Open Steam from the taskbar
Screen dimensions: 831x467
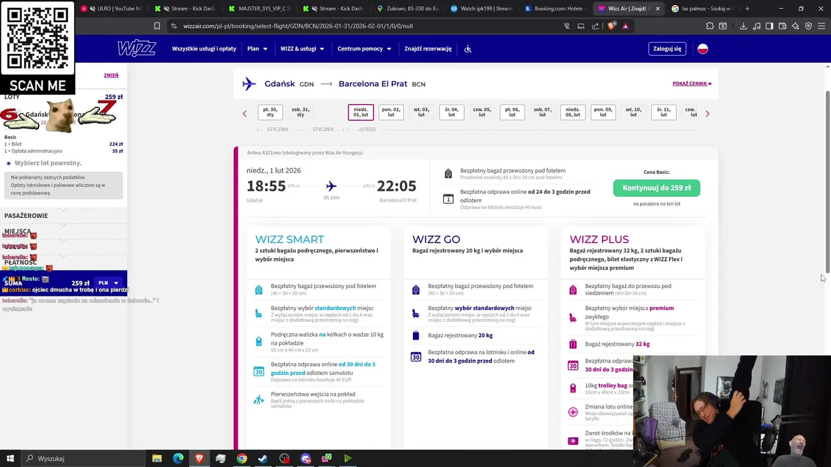tap(263, 459)
